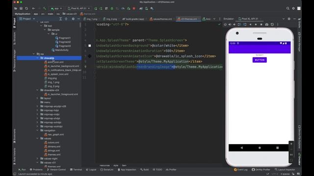Show hidden editor tabs chevron
314x176 pixels.
(214, 19)
